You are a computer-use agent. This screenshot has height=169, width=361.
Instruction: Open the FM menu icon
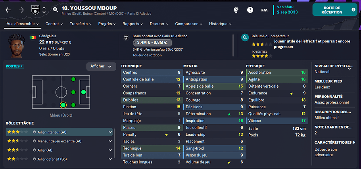click(x=264, y=10)
